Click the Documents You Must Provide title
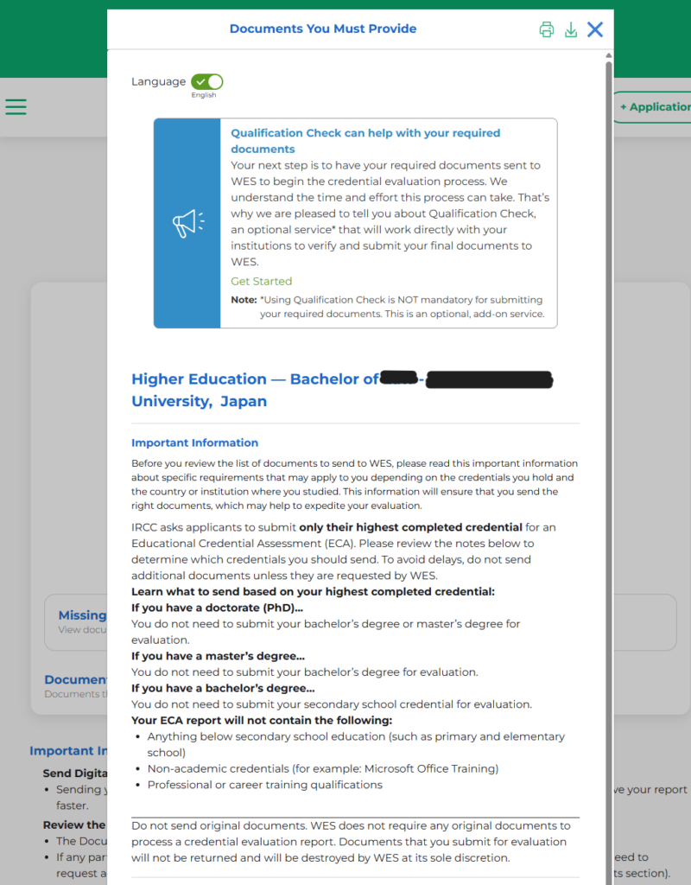This screenshot has height=885, width=691. click(322, 29)
